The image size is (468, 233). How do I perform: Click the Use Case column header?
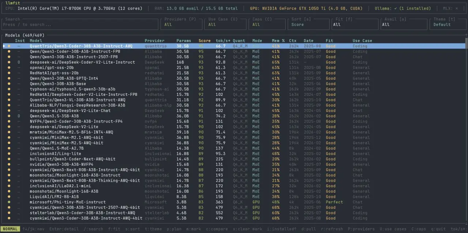[362, 41]
